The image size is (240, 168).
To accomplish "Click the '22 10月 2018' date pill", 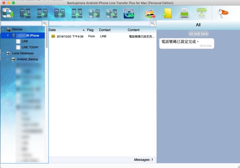I will (199, 34).
